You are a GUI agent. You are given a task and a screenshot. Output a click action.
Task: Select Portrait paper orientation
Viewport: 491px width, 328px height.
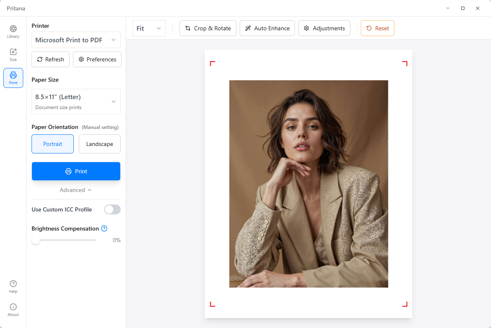53,144
